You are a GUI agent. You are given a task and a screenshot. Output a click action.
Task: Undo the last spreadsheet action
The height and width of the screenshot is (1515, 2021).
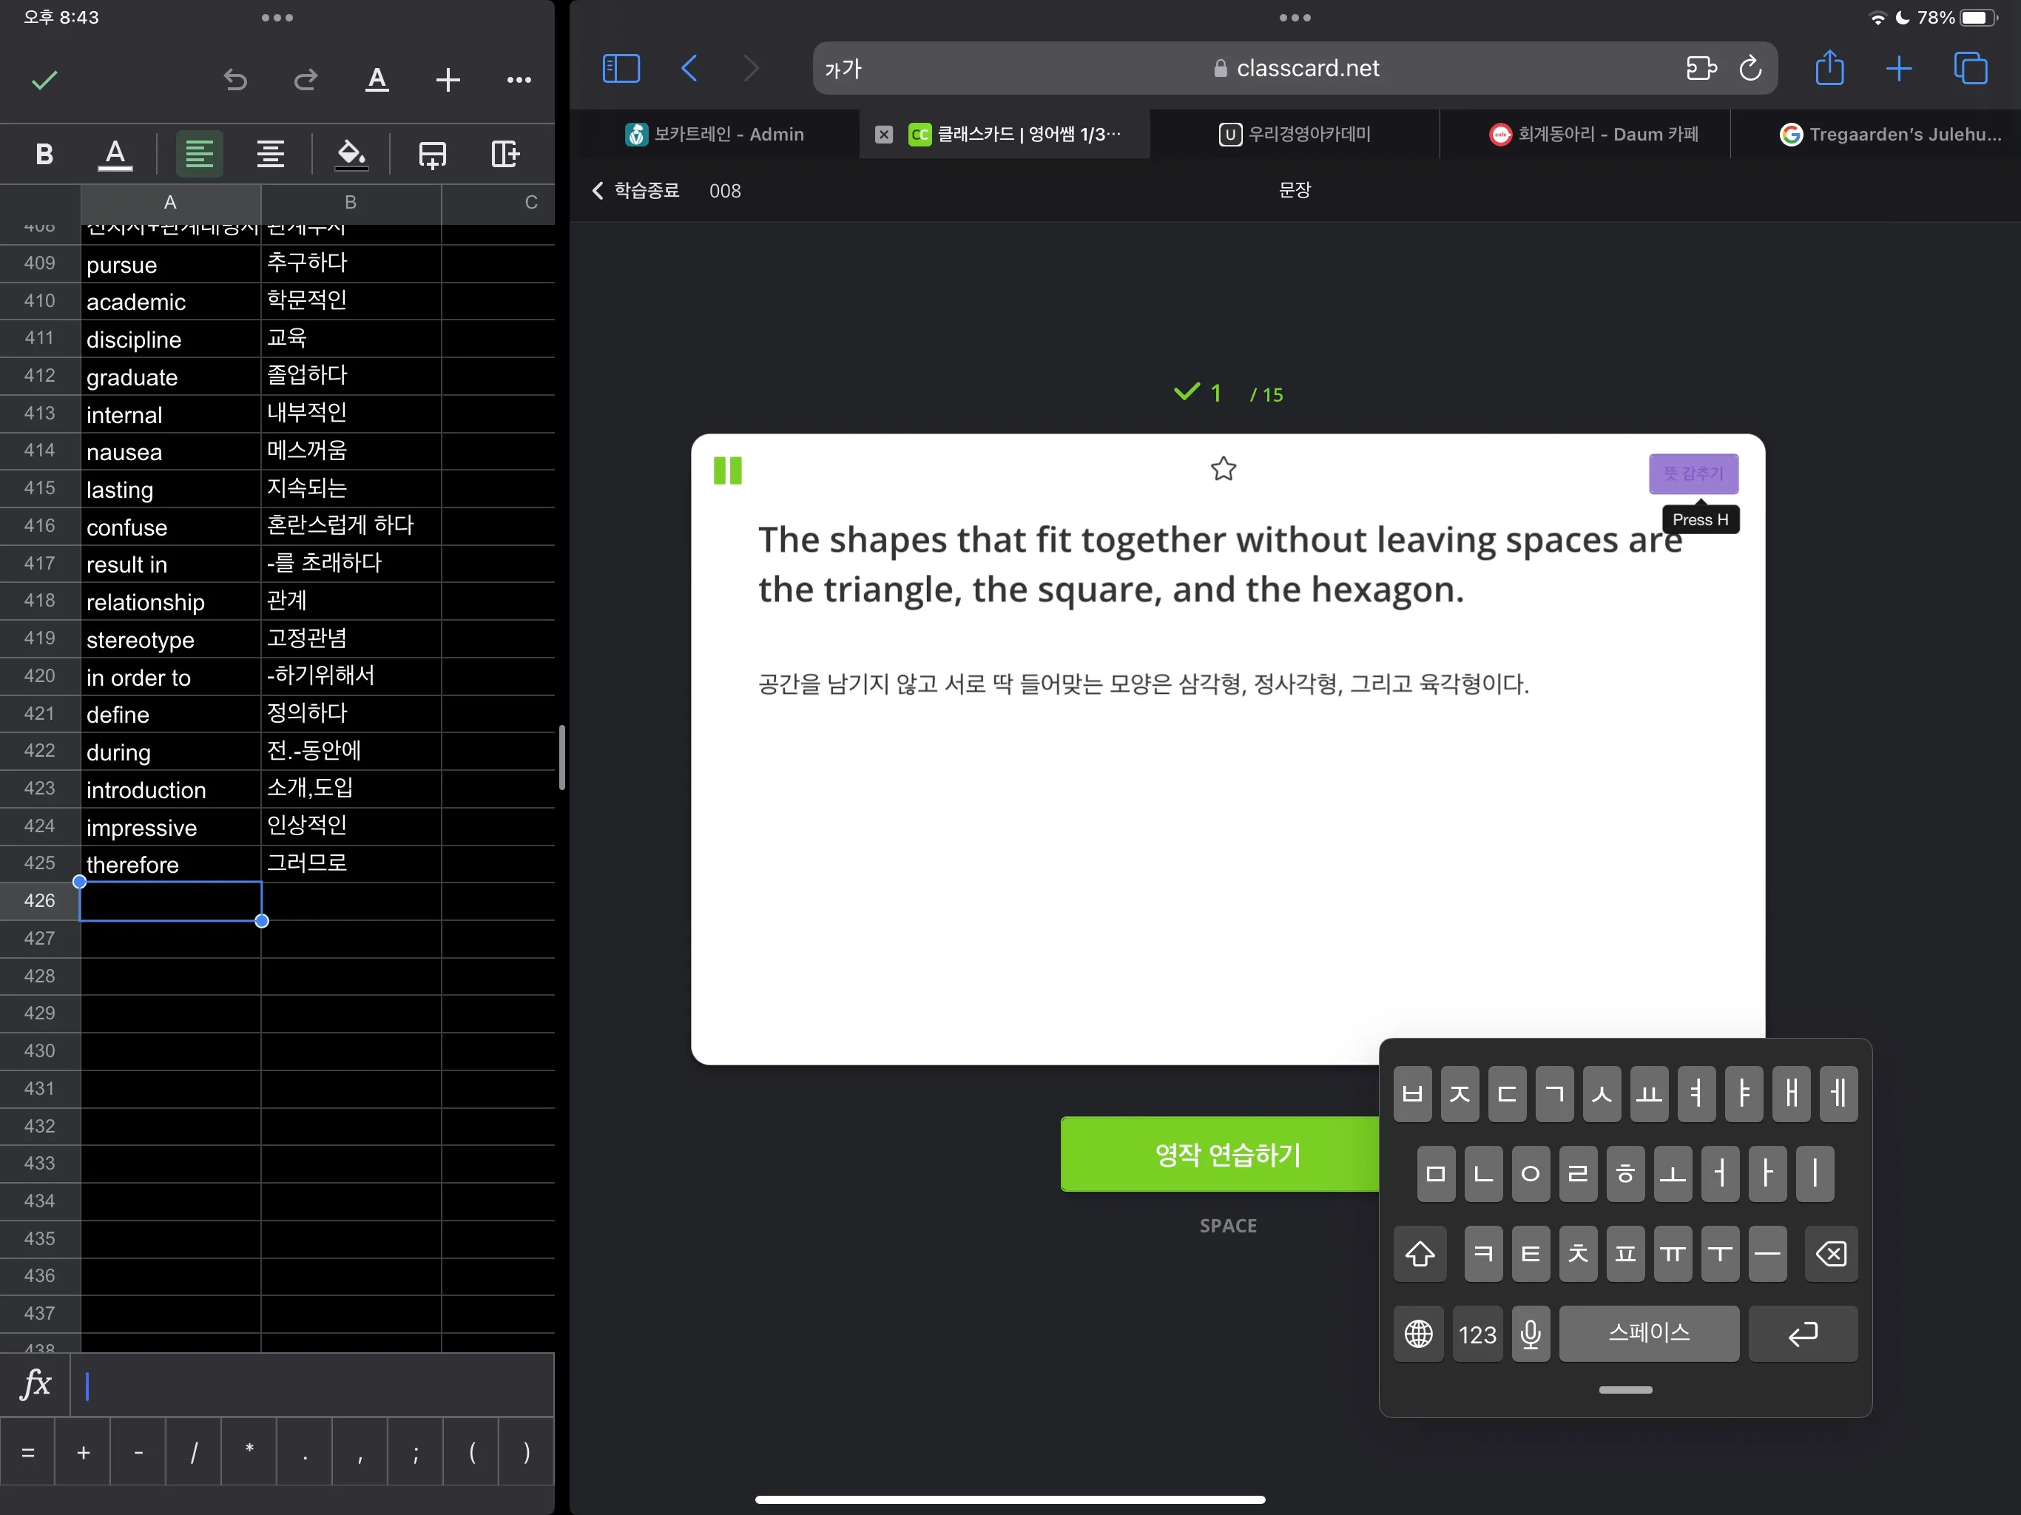[x=235, y=81]
